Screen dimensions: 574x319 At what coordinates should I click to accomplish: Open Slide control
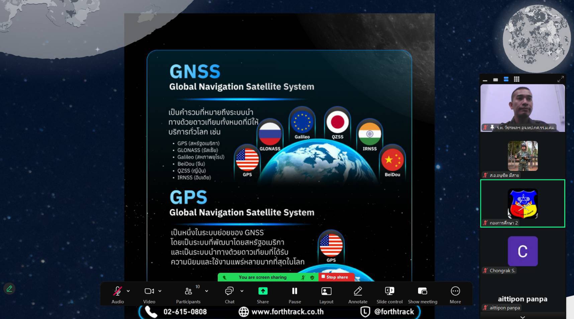click(x=389, y=292)
